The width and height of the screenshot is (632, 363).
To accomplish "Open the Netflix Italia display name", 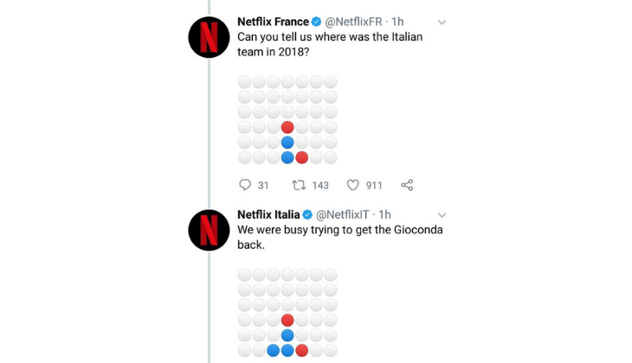I will 268,214.
